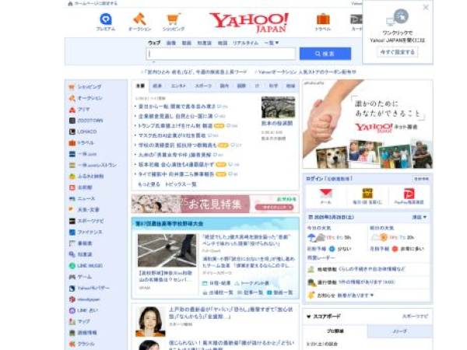467x350 pixels.
Task: Click the もっと見る link under headlines
Action: 149,184
